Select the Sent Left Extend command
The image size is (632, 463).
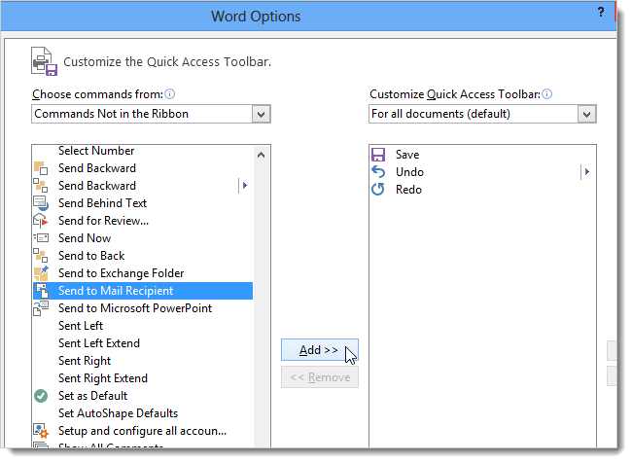tap(99, 343)
